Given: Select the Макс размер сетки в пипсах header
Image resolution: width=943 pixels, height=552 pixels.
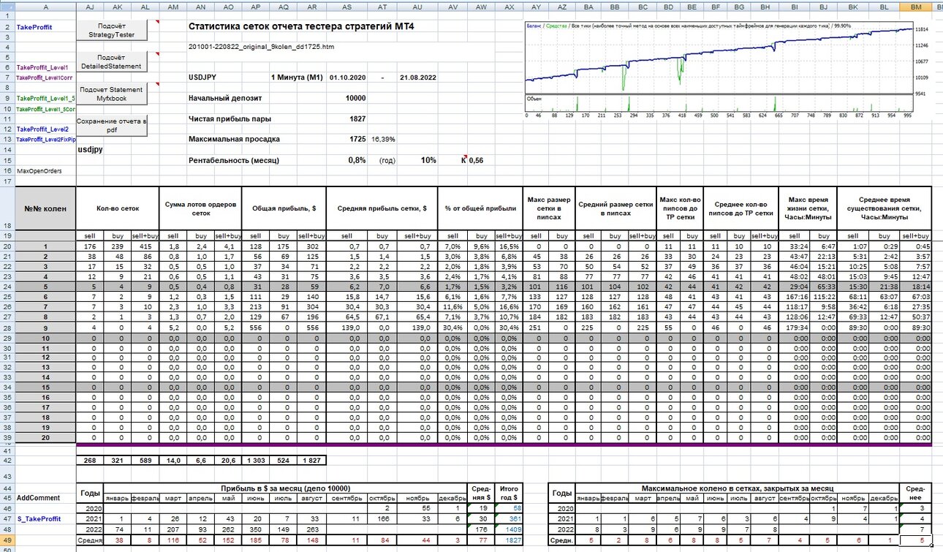Looking at the screenshot, I should tap(548, 208).
